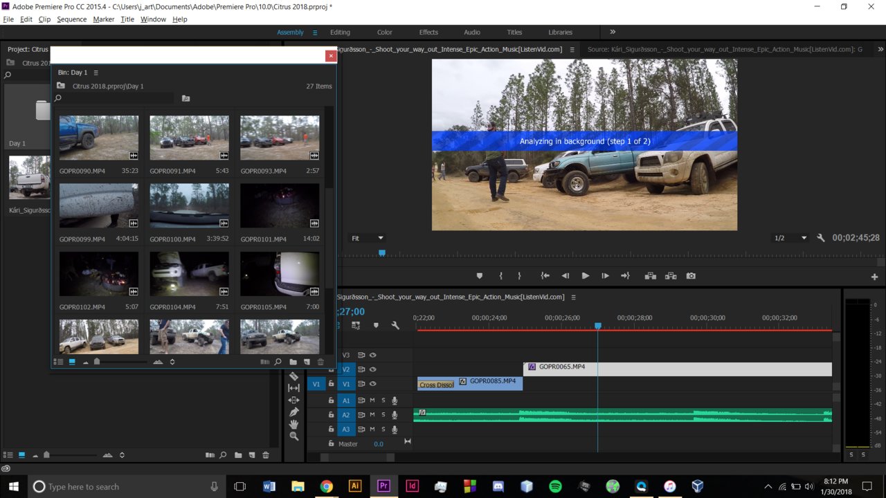Create new bin in Day 1 bin panel
Viewport: 886px width, 498px height.
pyautogui.click(x=293, y=362)
